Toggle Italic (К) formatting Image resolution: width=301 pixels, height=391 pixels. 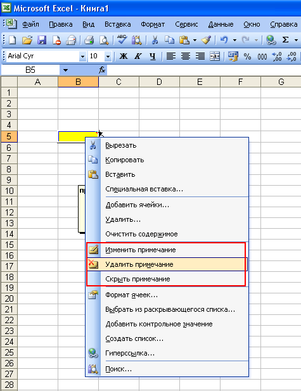click(x=138, y=56)
